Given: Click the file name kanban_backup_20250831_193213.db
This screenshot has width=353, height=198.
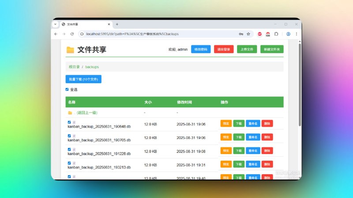Looking at the screenshot, I should coord(99,167).
